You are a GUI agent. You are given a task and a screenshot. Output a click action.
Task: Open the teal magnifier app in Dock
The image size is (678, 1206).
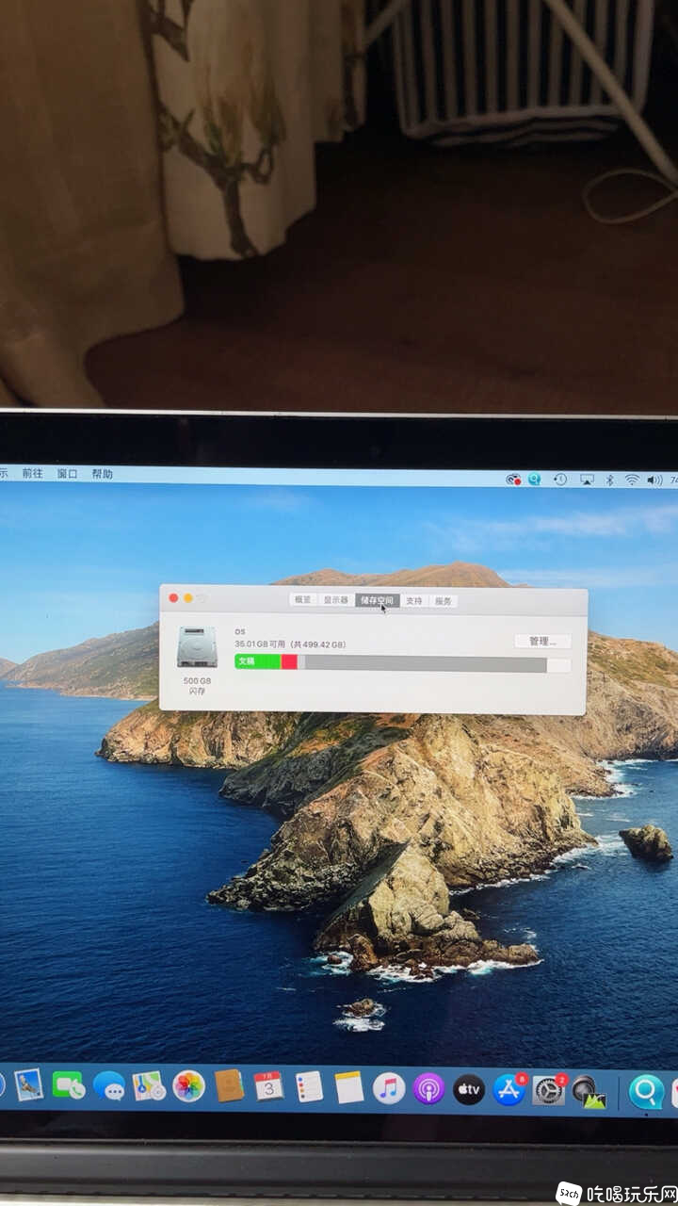[647, 1092]
